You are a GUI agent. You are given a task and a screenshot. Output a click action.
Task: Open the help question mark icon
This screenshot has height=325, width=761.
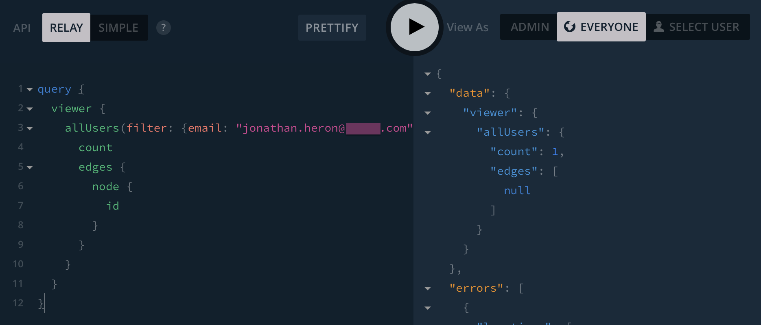pyautogui.click(x=163, y=28)
